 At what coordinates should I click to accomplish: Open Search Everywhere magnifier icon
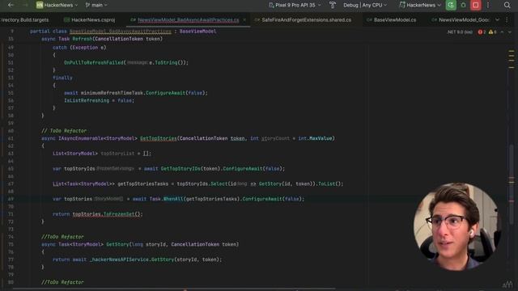(x=507, y=5)
